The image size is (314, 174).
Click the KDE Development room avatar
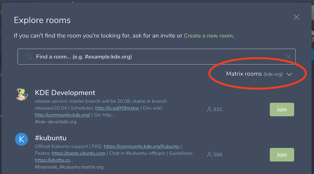[x=22, y=94]
